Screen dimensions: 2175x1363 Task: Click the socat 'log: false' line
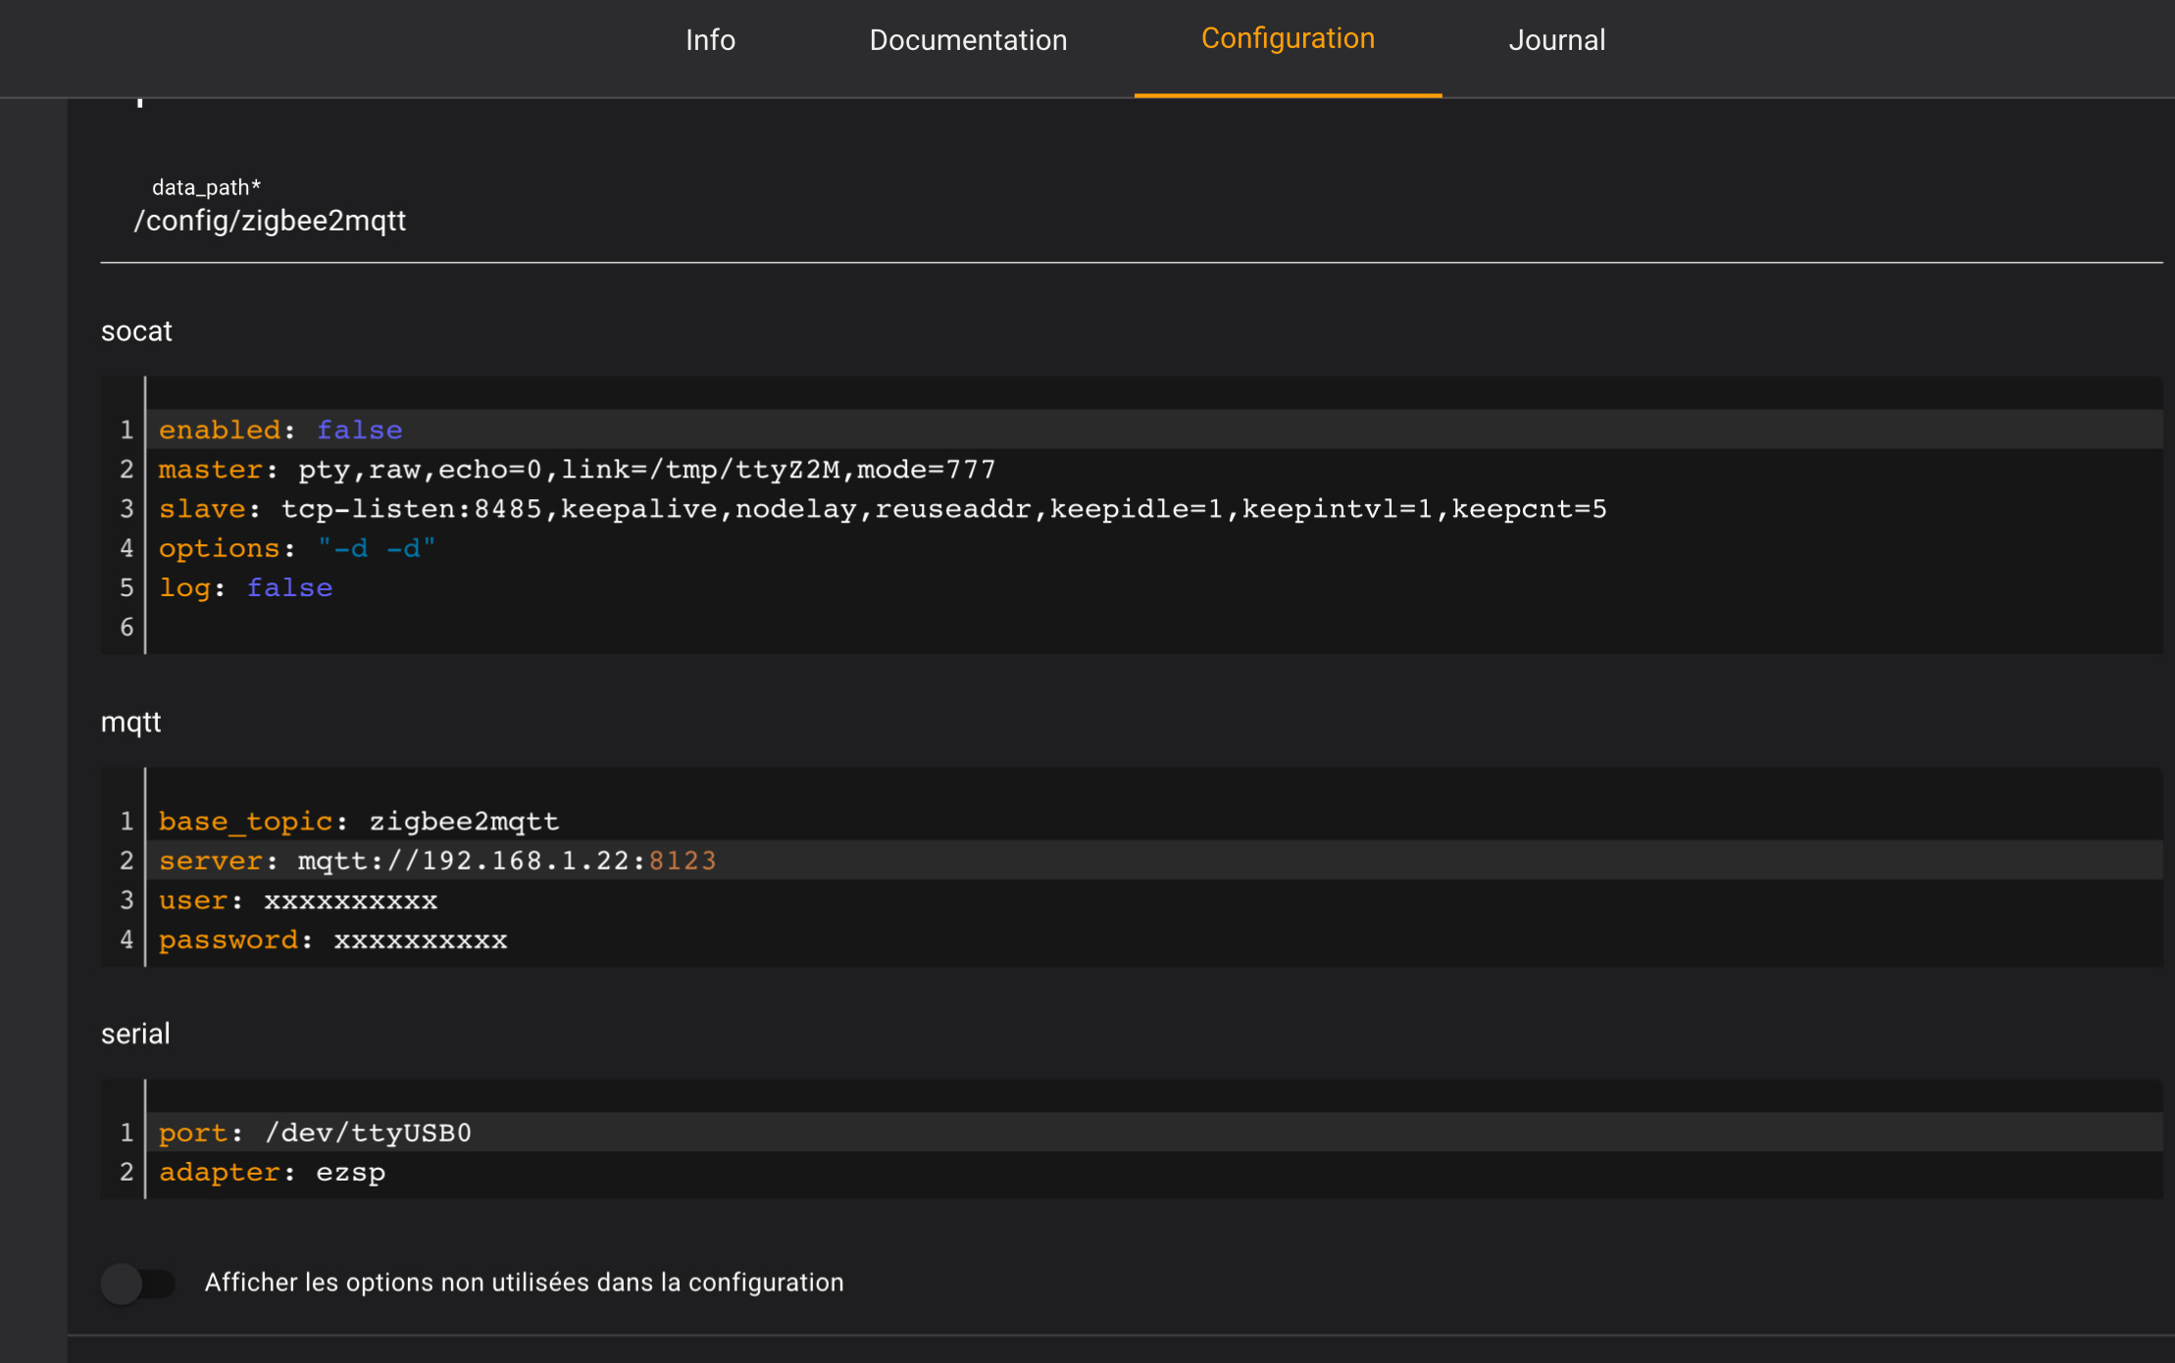246,587
